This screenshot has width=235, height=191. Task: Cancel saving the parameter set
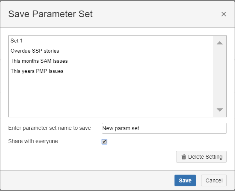214,180
